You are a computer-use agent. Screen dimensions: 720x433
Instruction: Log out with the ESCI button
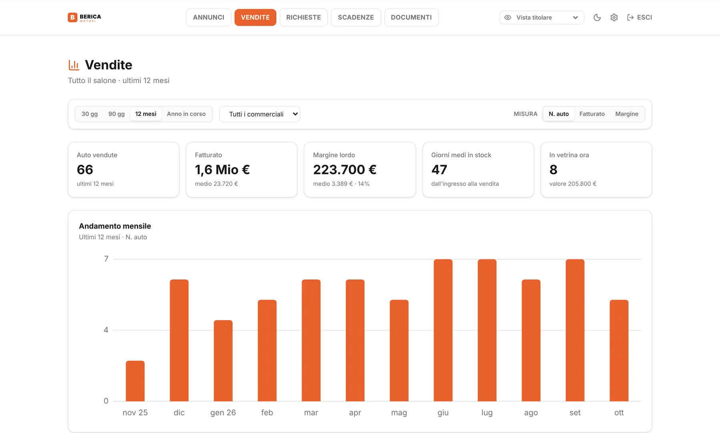[639, 18]
